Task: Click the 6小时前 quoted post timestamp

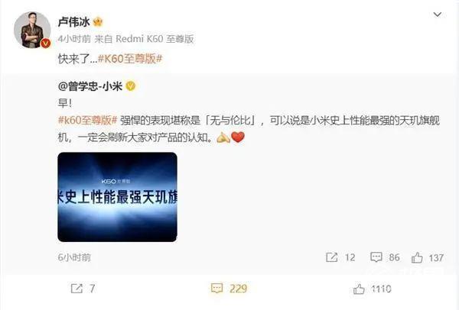Action: click(x=74, y=257)
